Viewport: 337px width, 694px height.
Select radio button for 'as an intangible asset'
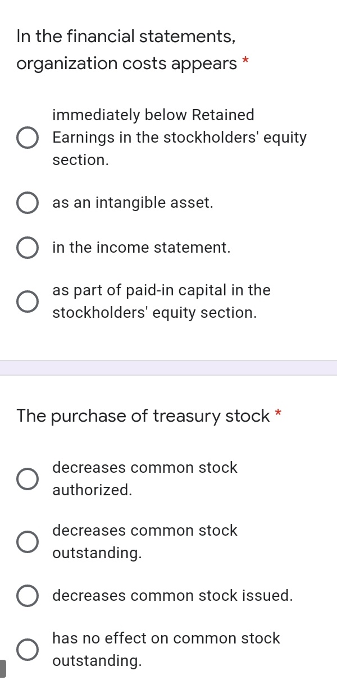[28, 203]
